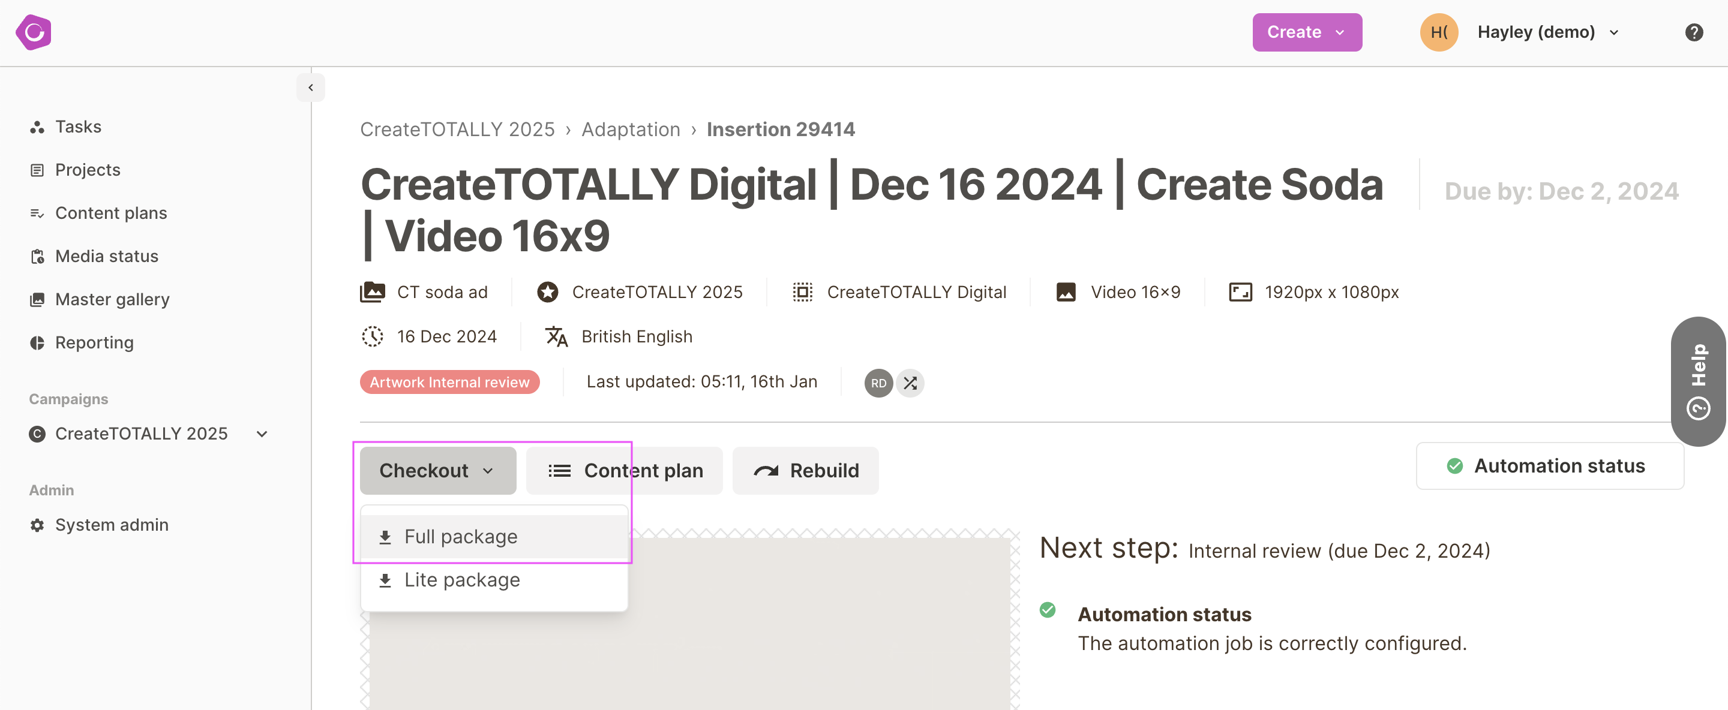Click the RD user avatar
Viewport: 1728px width, 710px height.
coord(878,384)
